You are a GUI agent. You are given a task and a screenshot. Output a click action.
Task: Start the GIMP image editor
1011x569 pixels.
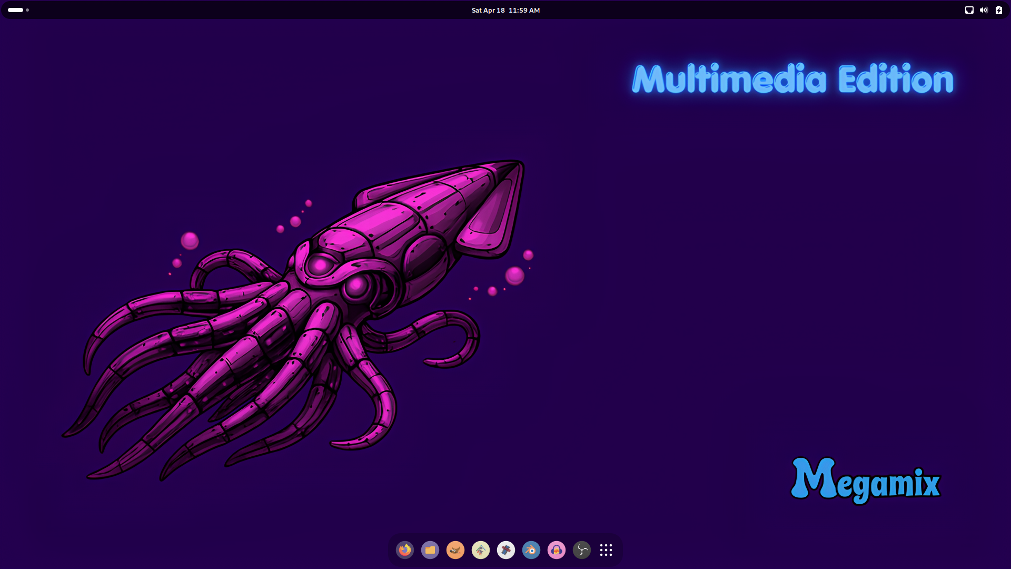click(x=455, y=550)
